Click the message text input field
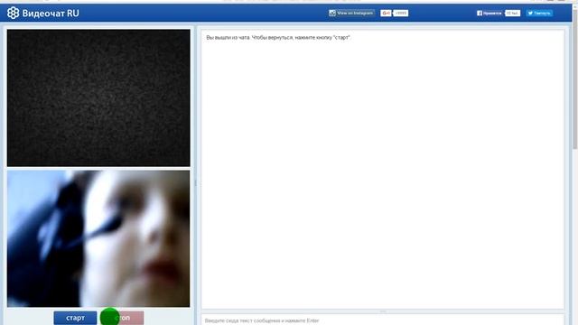 point(383,320)
